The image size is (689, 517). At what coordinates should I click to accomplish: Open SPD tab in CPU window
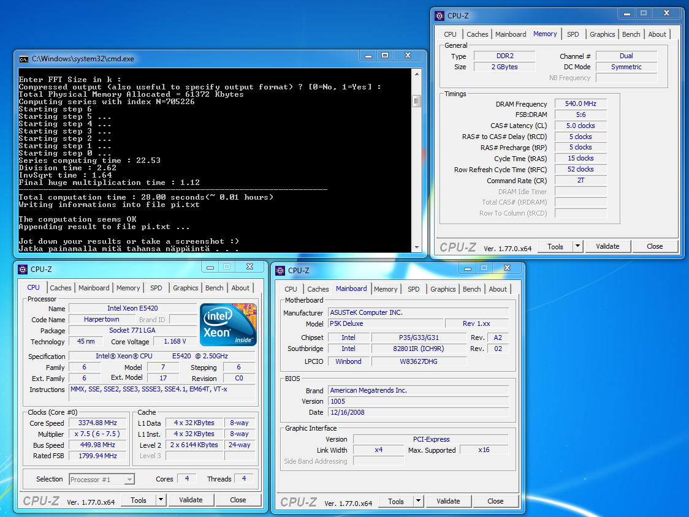click(156, 288)
